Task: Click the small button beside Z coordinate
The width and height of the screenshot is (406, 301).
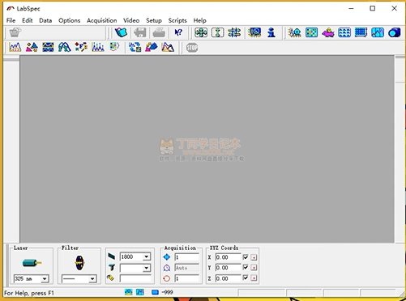Action: [x=254, y=278]
